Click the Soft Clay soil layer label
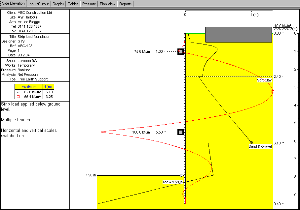The image size is (300, 210). tap(264, 80)
